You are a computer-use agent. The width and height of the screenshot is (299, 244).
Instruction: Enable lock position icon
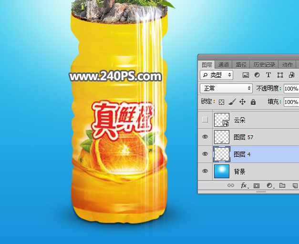pos(242,102)
